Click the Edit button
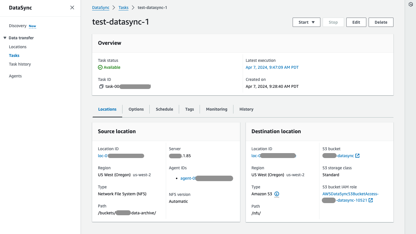 pyautogui.click(x=356, y=22)
